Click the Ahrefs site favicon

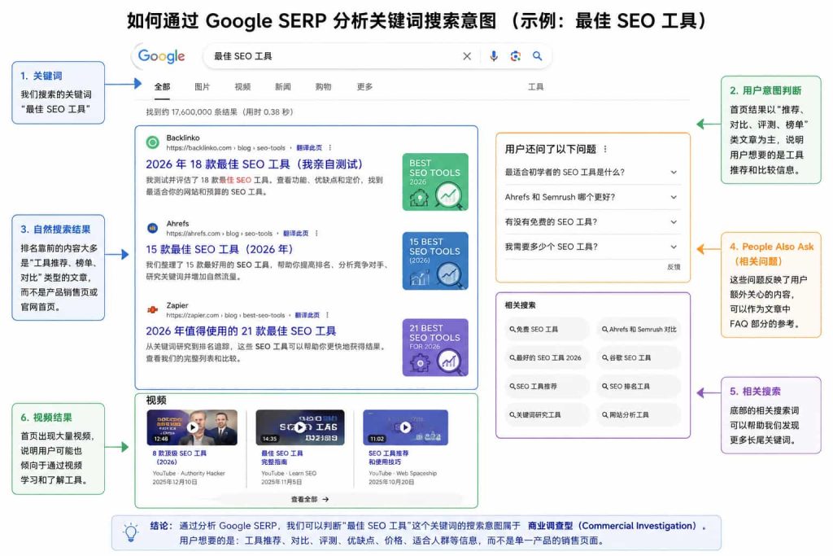(x=152, y=228)
